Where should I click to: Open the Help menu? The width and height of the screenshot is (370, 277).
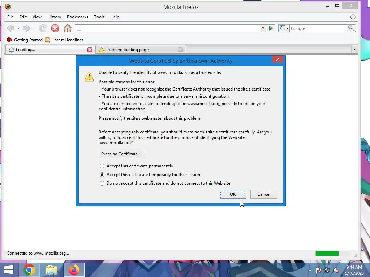click(x=115, y=17)
